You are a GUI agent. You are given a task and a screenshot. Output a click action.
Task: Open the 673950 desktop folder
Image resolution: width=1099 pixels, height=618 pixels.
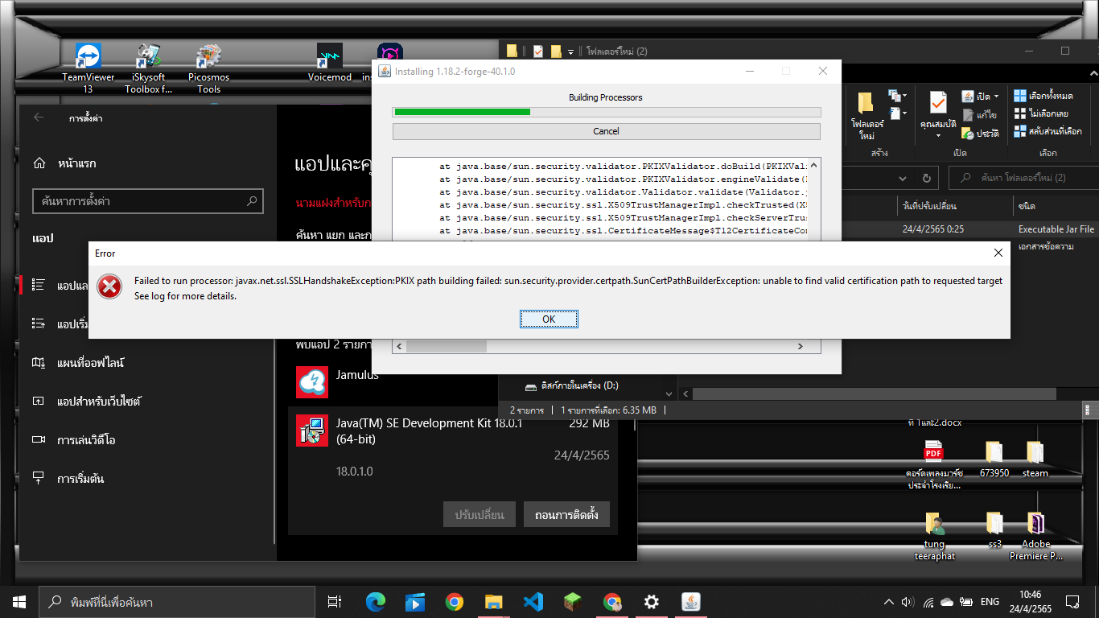point(994,459)
